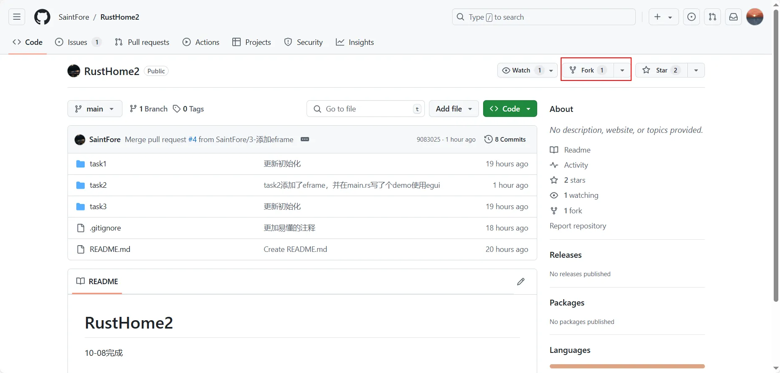Expand commit message ellipsis button
This screenshot has height=373, width=780.
[305, 140]
